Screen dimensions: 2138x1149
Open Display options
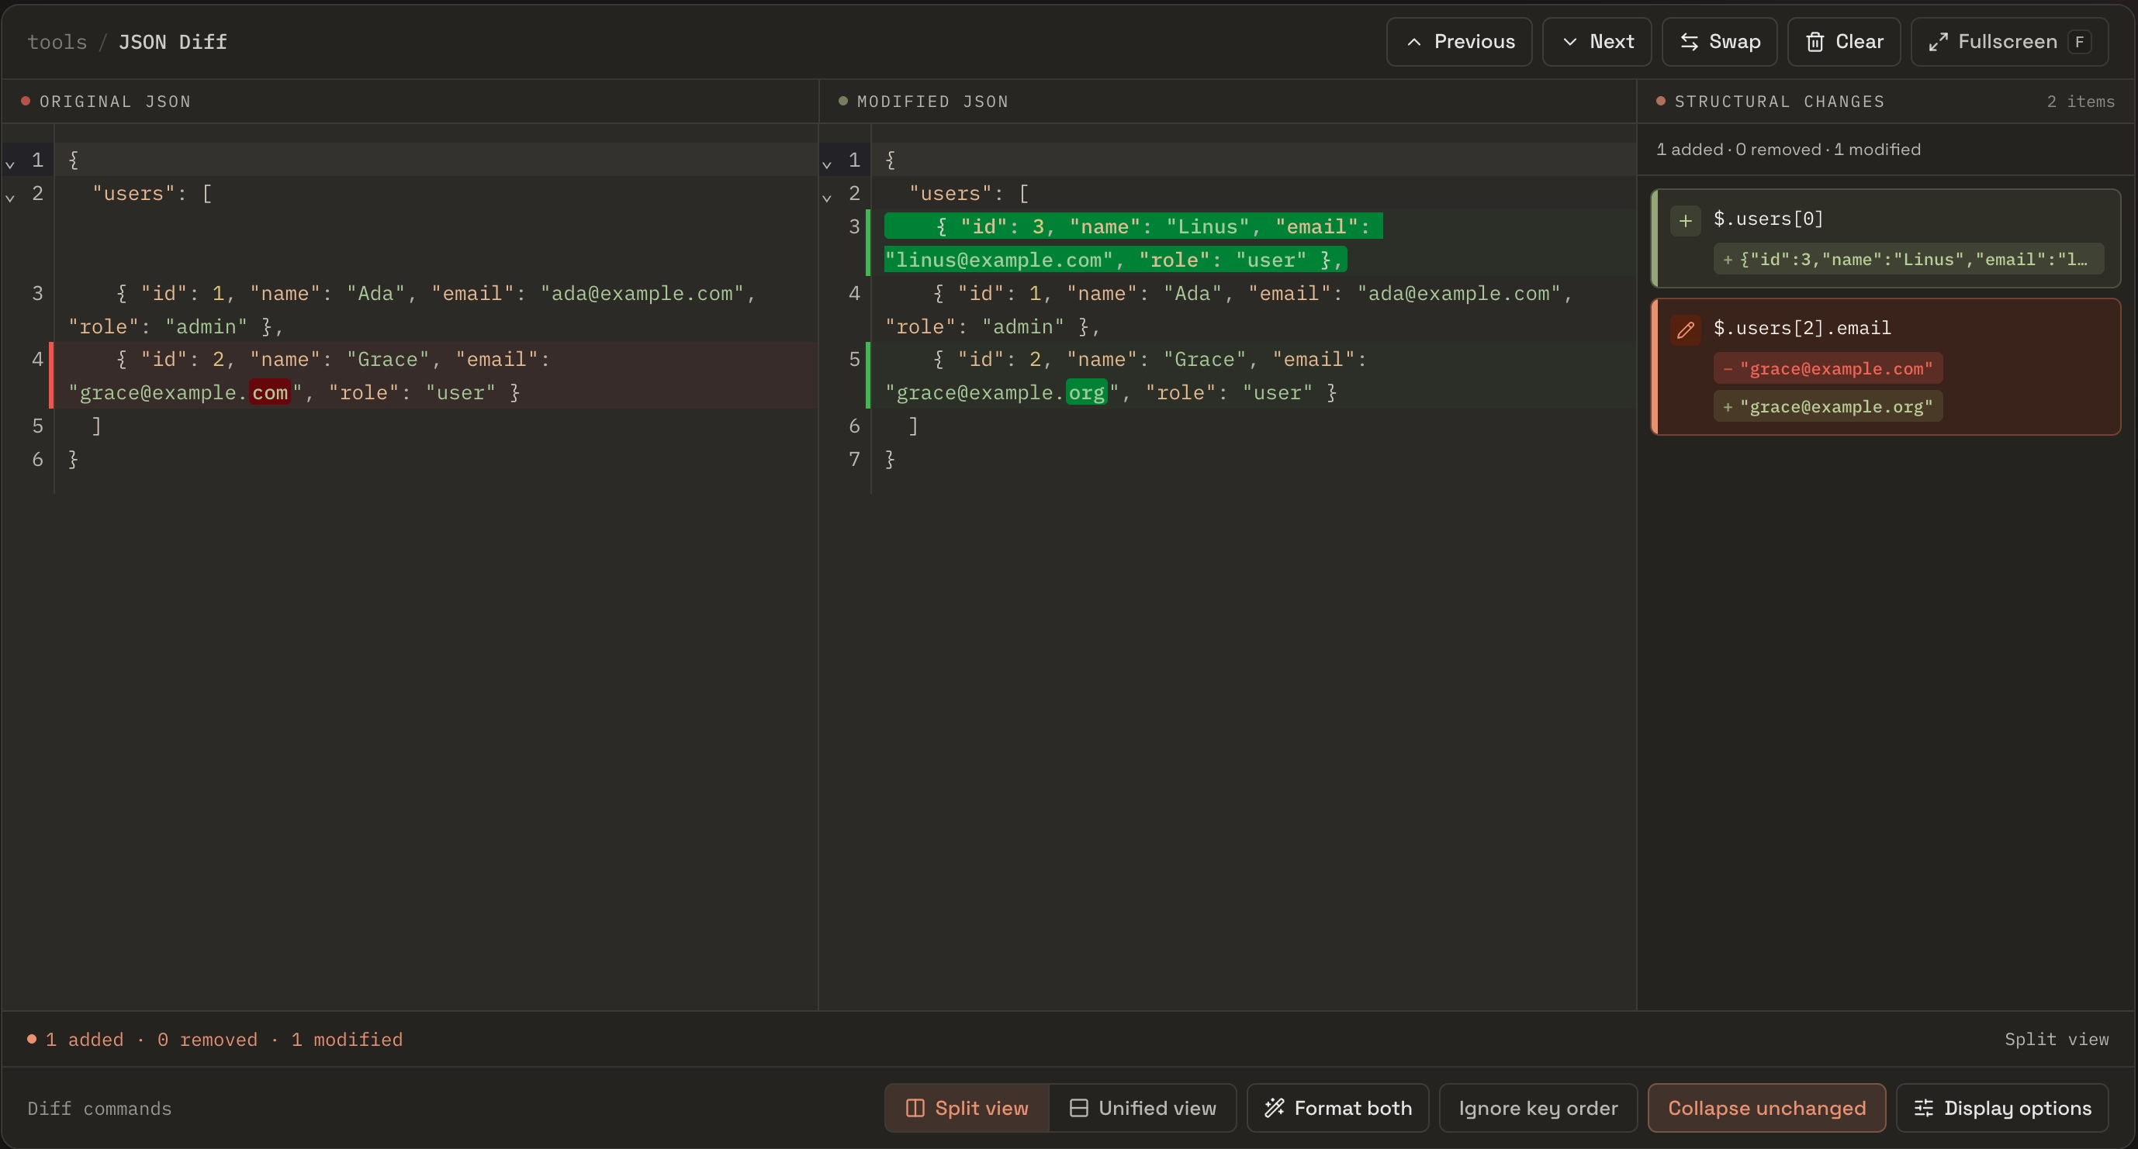click(x=2002, y=1107)
